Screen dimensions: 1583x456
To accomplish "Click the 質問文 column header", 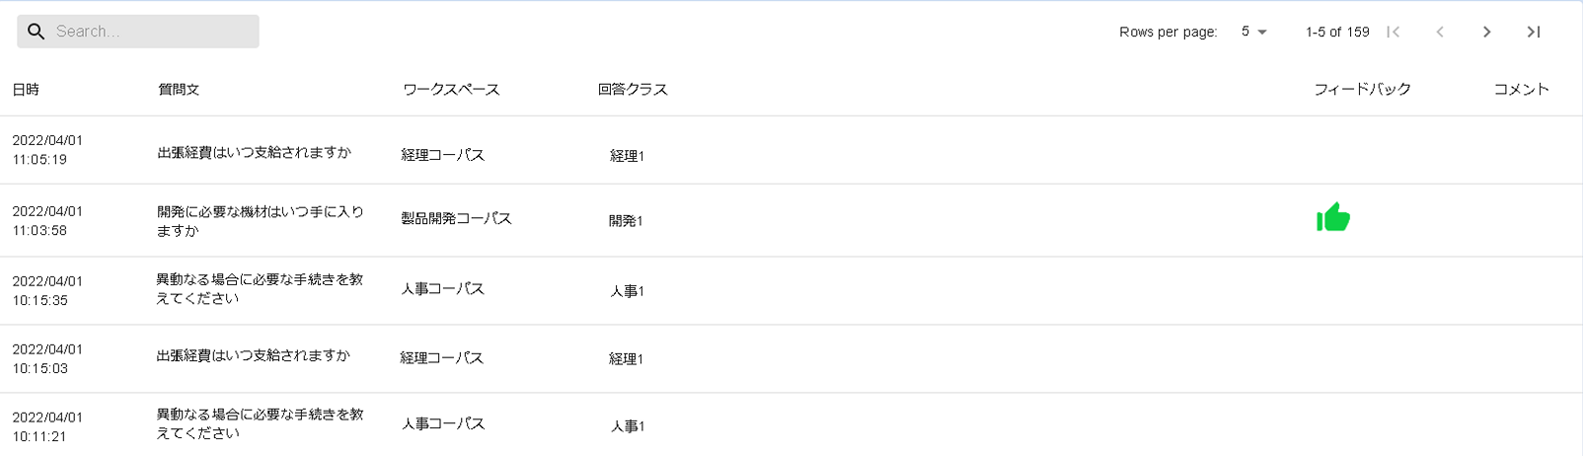I will (179, 90).
